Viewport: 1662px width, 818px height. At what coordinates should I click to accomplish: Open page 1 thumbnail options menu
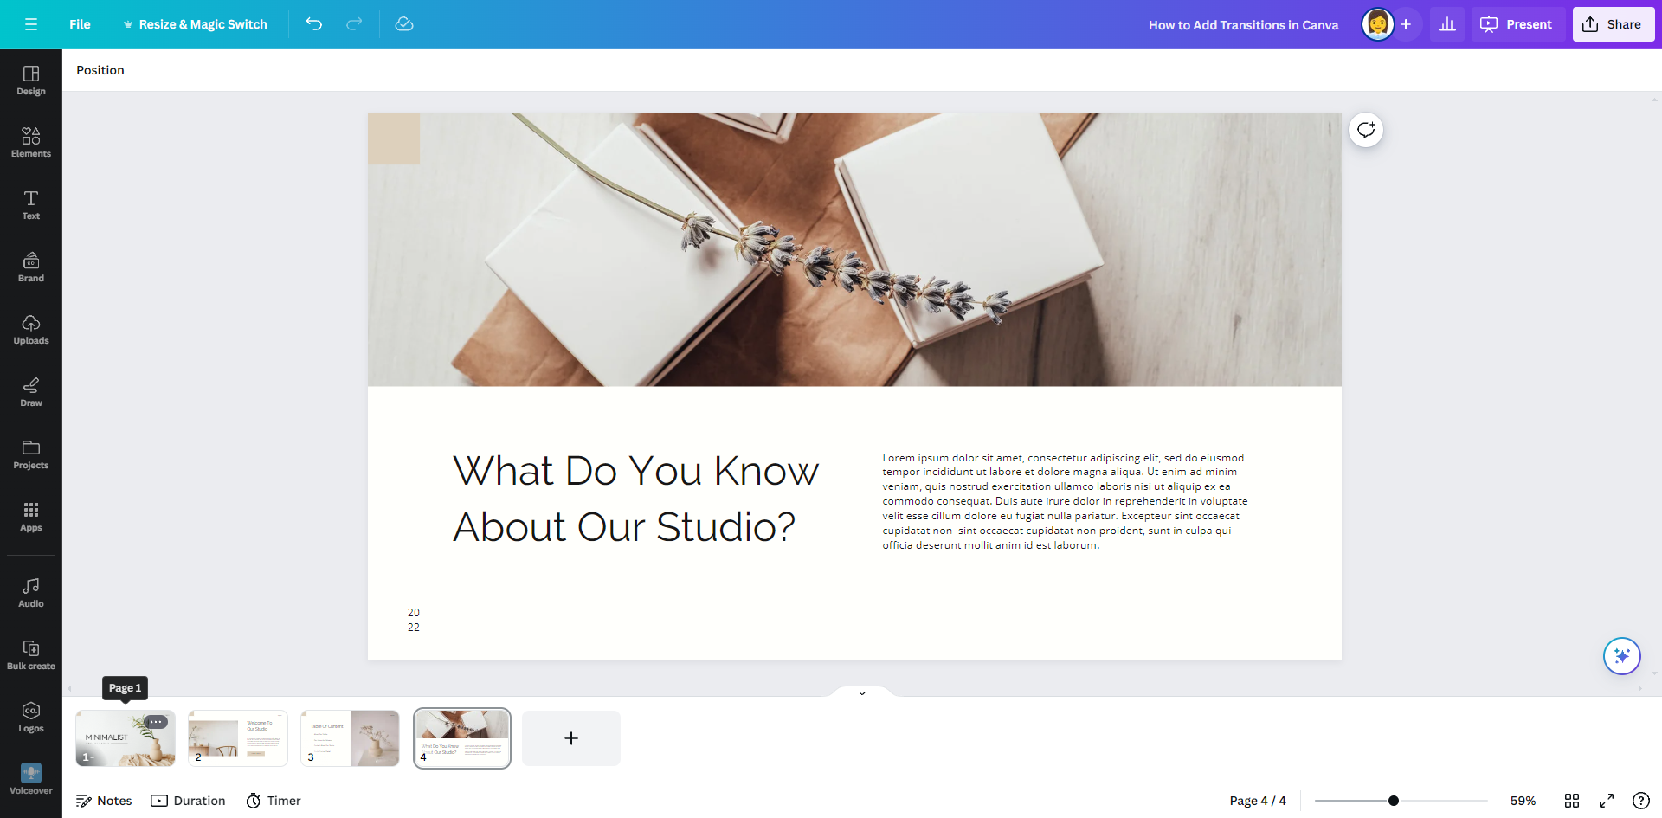pyautogui.click(x=156, y=722)
